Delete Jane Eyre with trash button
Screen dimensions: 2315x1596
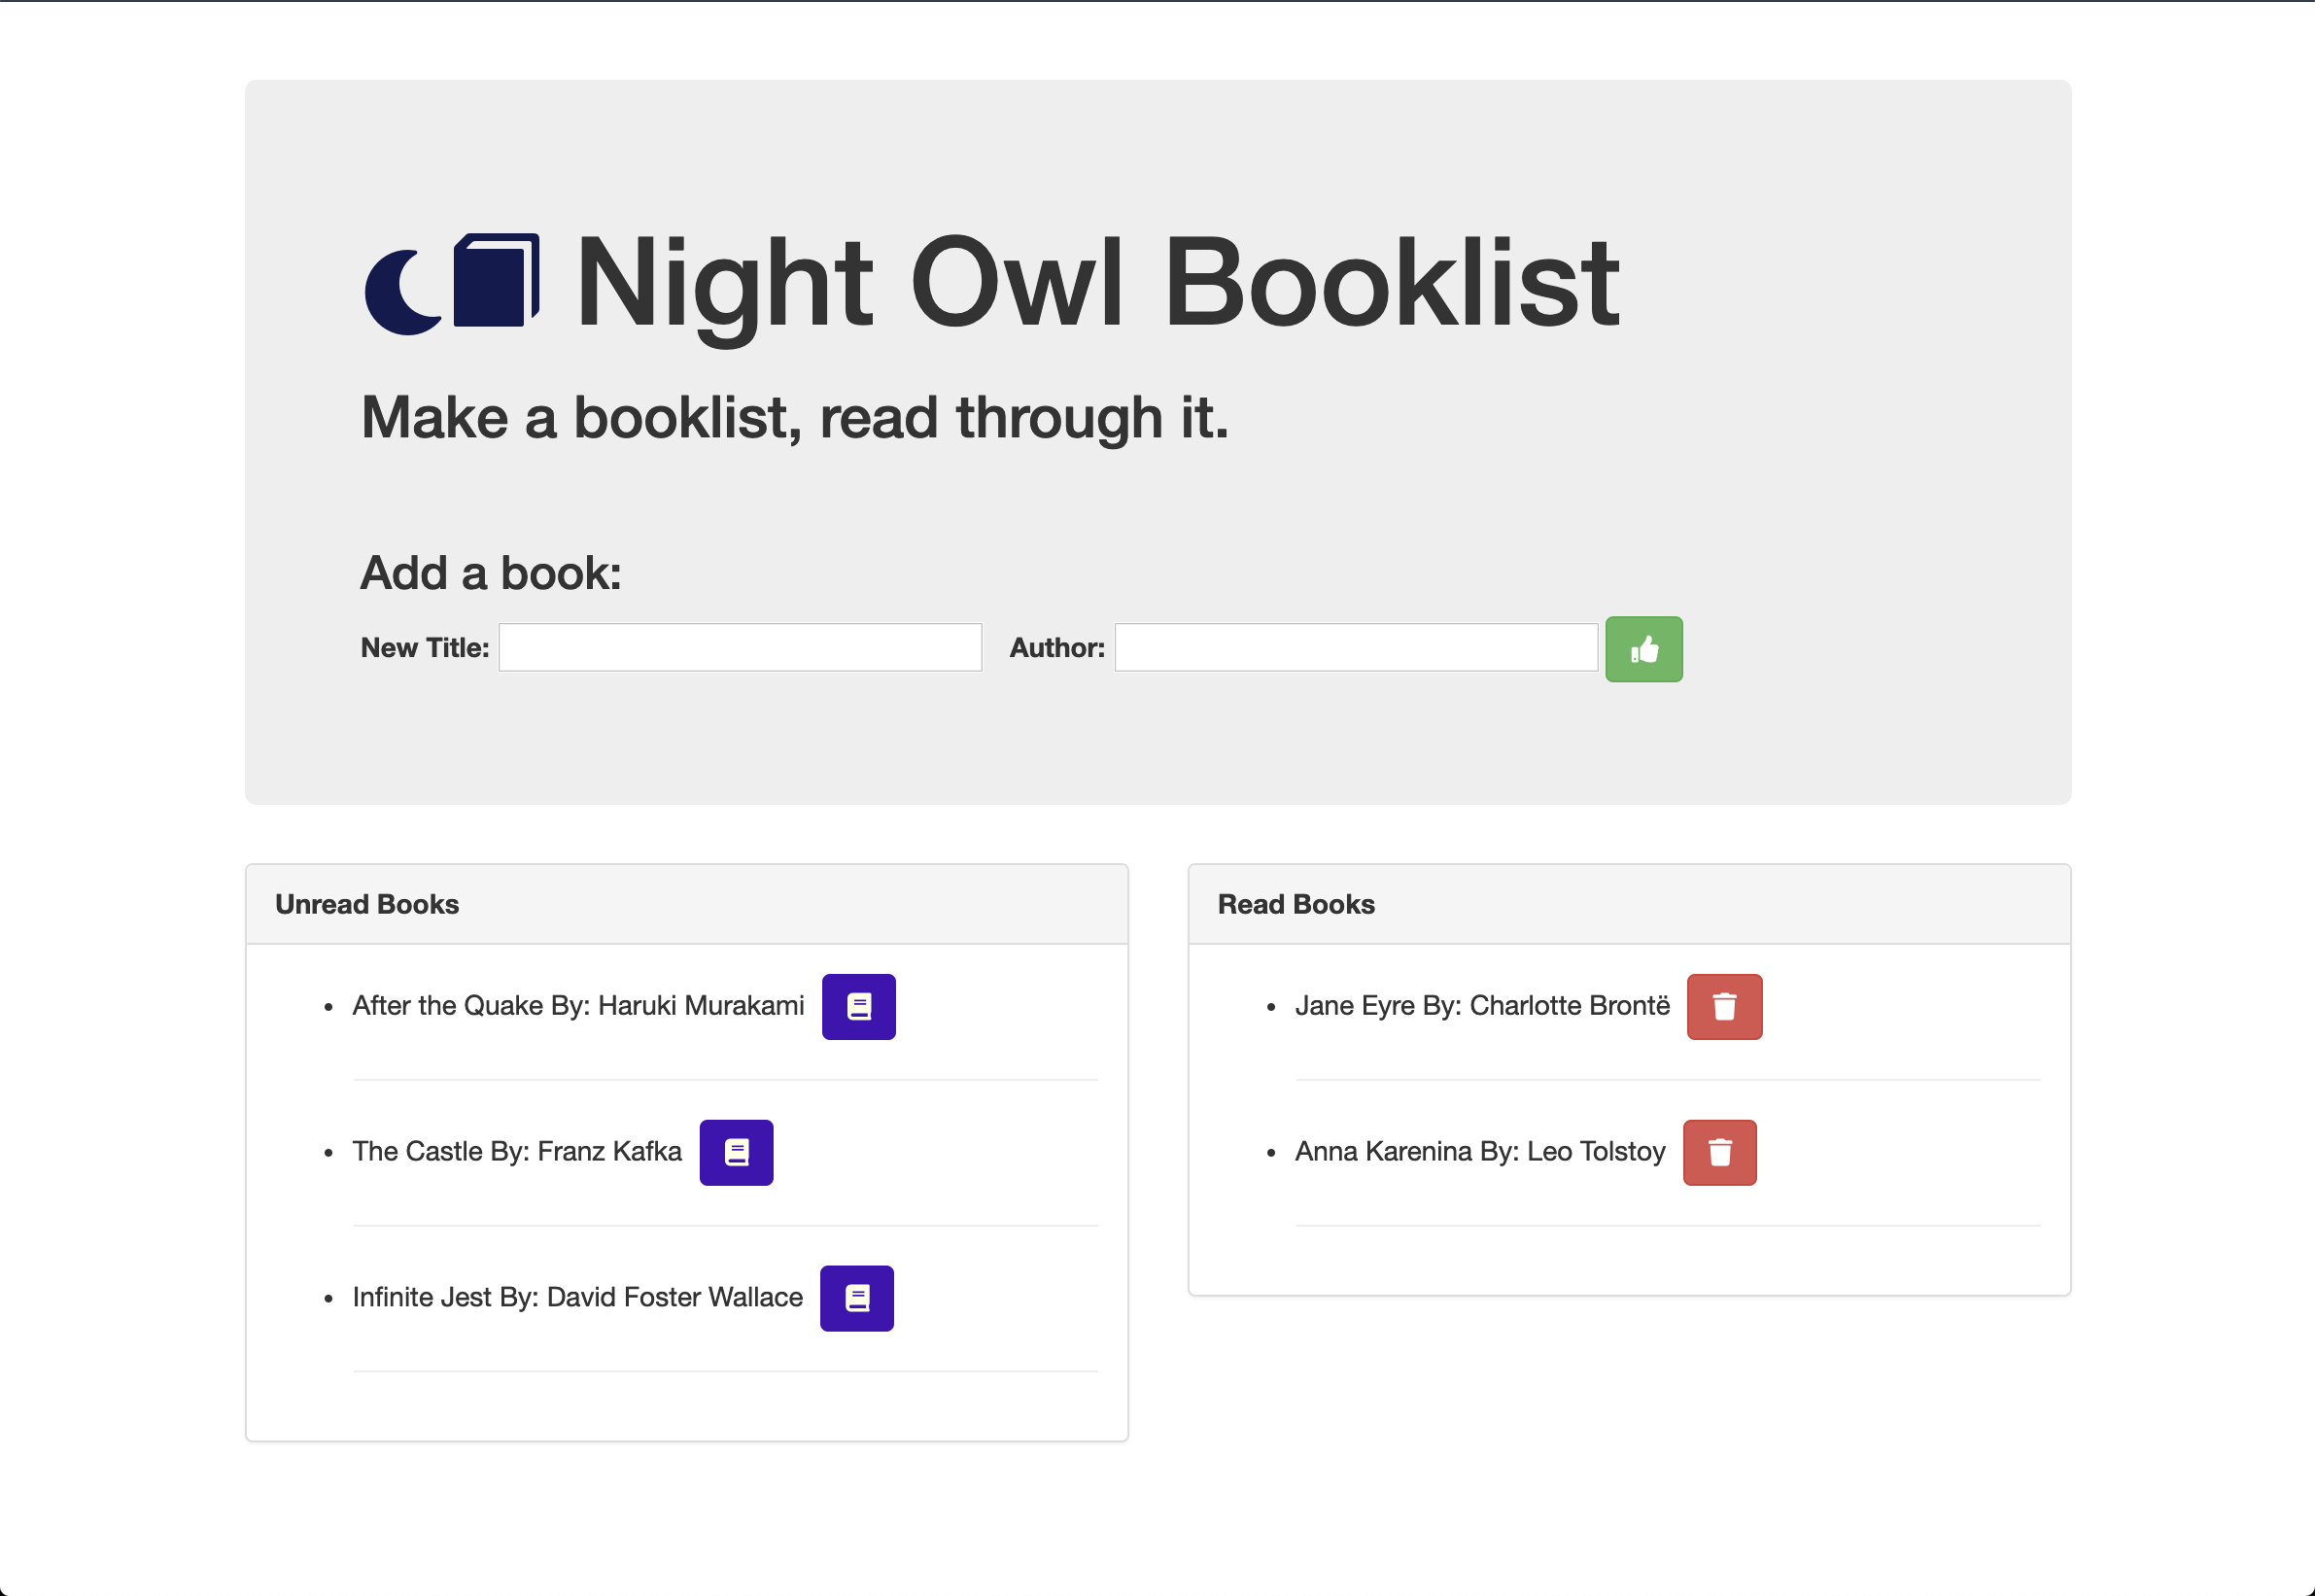1724,1006
